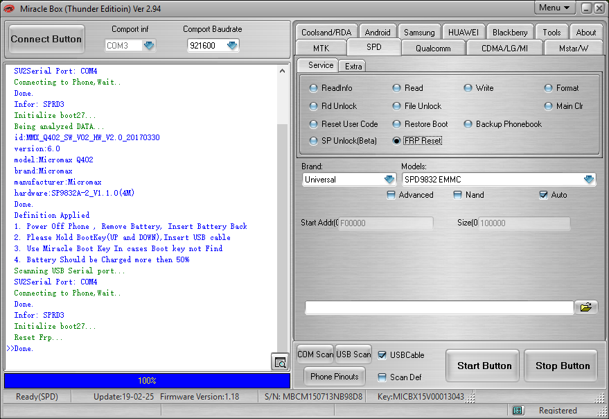Screen dimensions: 609x419
Task: Select the ReadInfo radio option
Action: click(330, 88)
